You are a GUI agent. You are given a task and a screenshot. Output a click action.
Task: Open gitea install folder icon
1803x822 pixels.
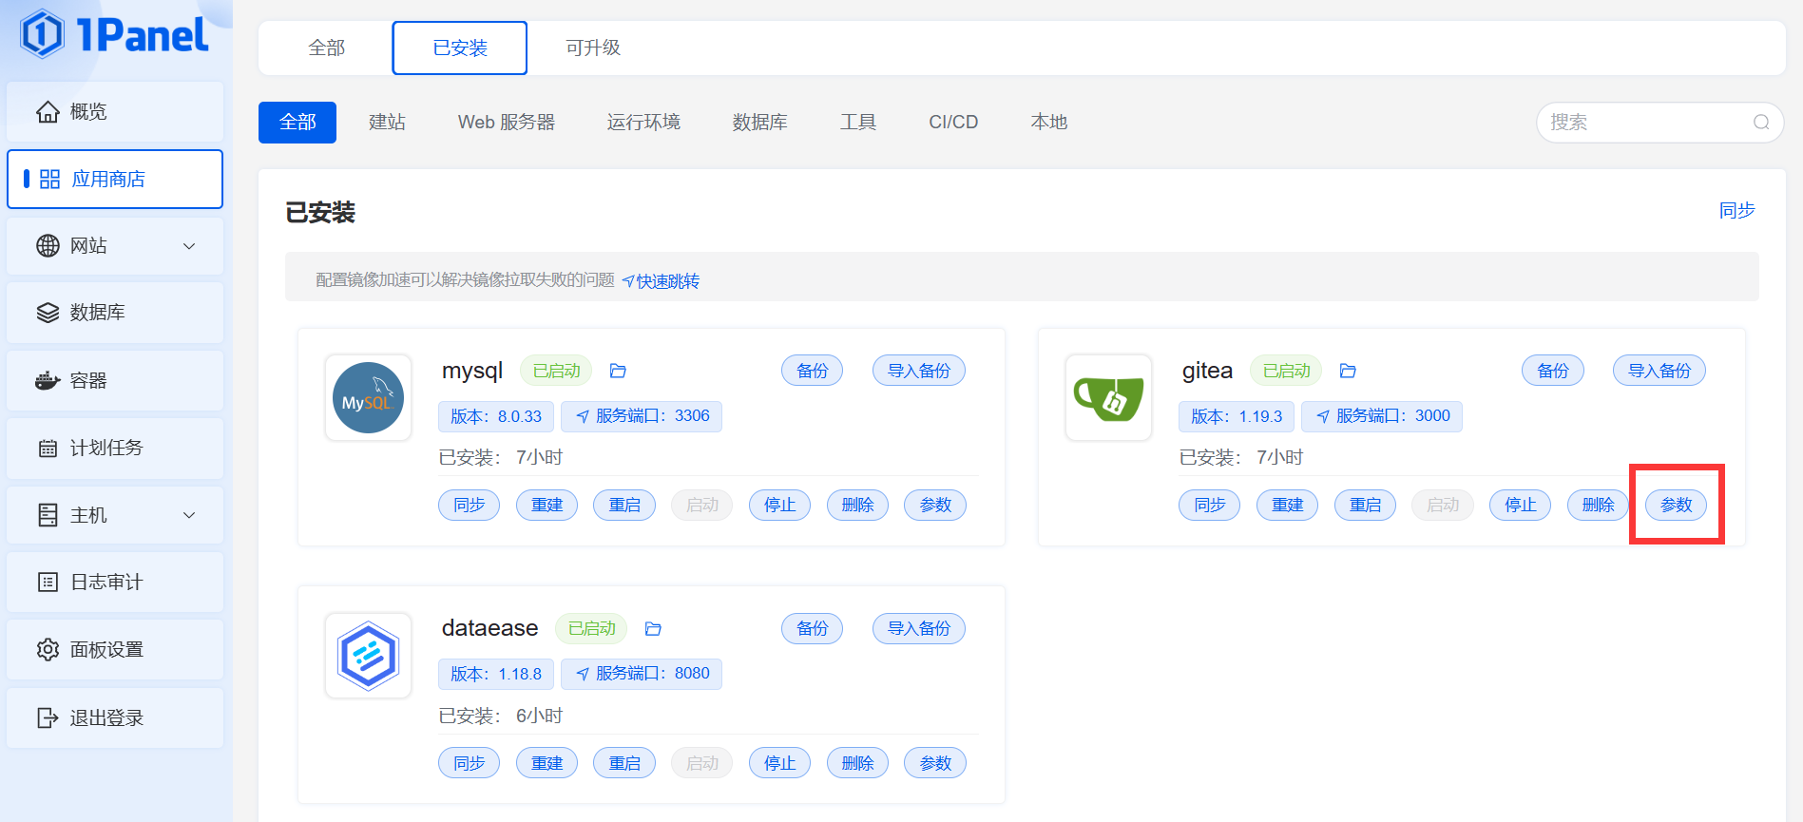pos(1348,371)
